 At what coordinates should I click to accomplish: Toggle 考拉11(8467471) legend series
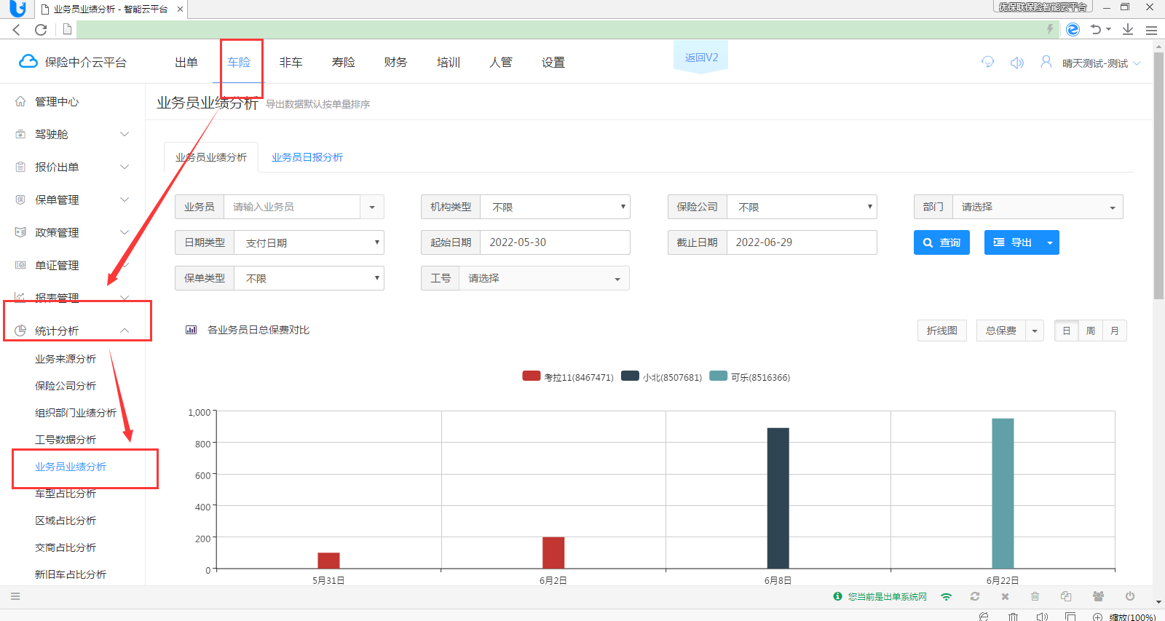click(568, 377)
